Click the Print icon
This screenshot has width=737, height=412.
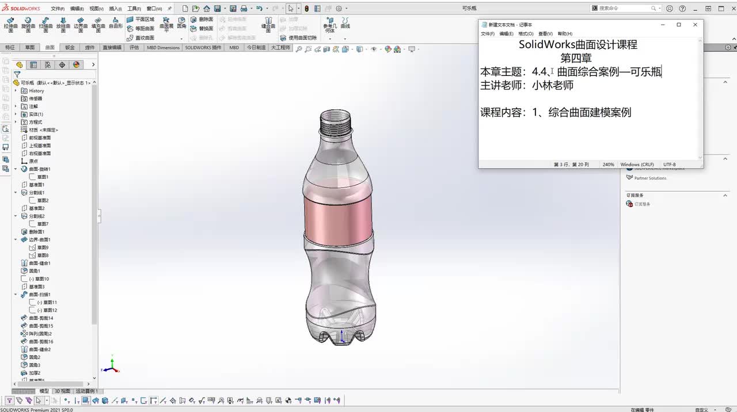[x=244, y=9]
